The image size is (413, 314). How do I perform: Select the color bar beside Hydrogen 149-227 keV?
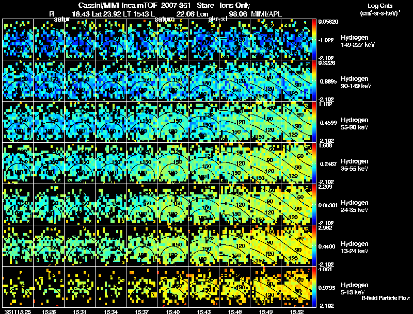(314, 40)
